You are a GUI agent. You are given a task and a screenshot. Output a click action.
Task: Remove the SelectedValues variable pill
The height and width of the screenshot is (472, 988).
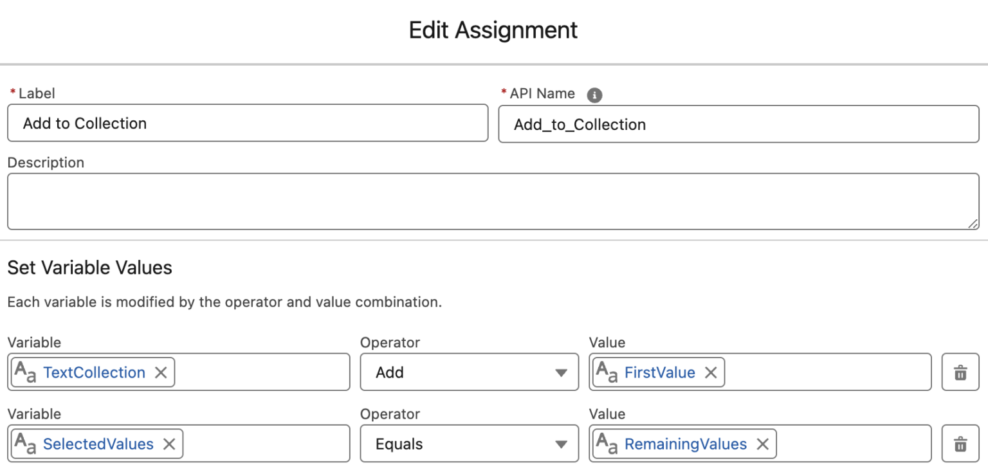pyautogui.click(x=169, y=443)
